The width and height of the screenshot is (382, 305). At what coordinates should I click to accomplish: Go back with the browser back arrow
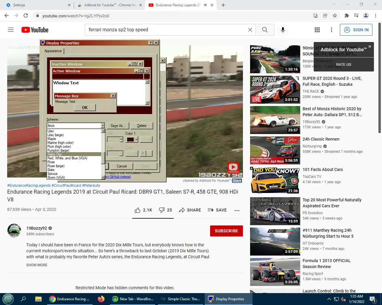coord(7,15)
